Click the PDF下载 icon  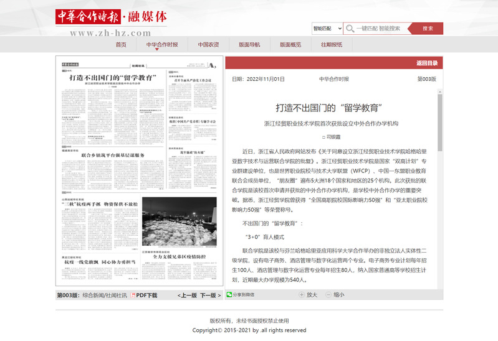point(132,295)
